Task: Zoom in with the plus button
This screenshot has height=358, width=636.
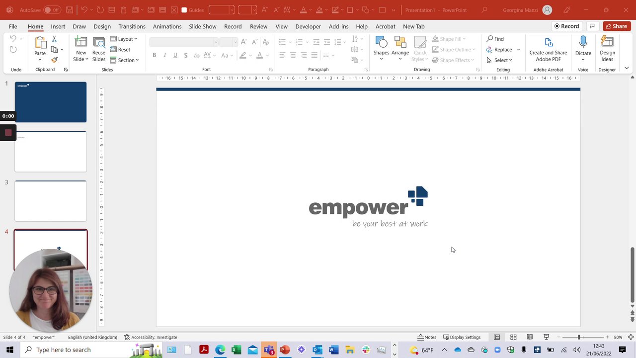Action: pos(607,337)
